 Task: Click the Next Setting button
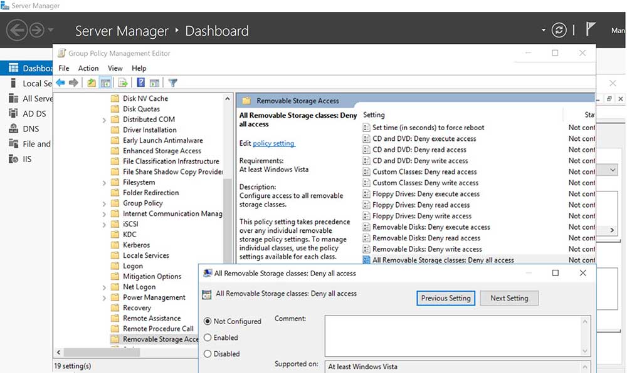click(508, 298)
